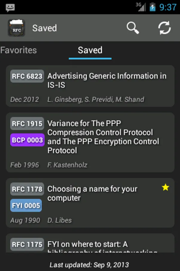
Task: Tap the "Last updated: Sep 9, 2013" footer
Action: click(x=89, y=265)
